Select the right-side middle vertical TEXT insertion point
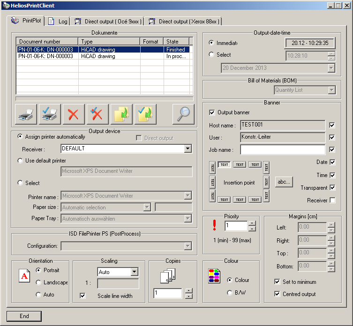 click(x=266, y=182)
